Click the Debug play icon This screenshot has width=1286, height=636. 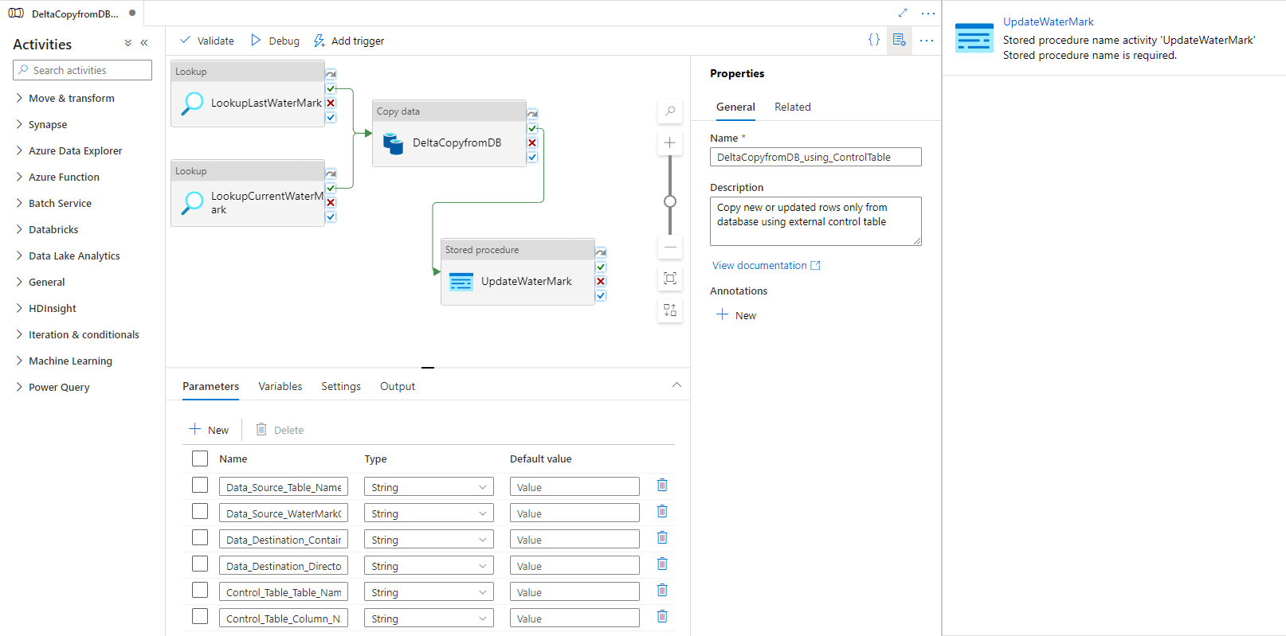tap(256, 41)
